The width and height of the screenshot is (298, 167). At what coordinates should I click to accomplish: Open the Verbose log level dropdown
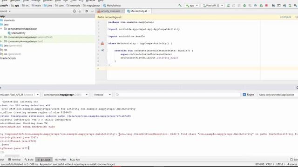click(x=102, y=95)
